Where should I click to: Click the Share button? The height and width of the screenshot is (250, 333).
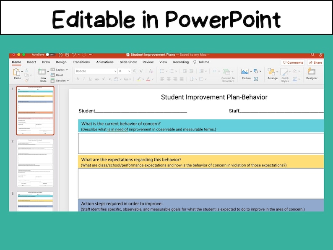coord(315,62)
